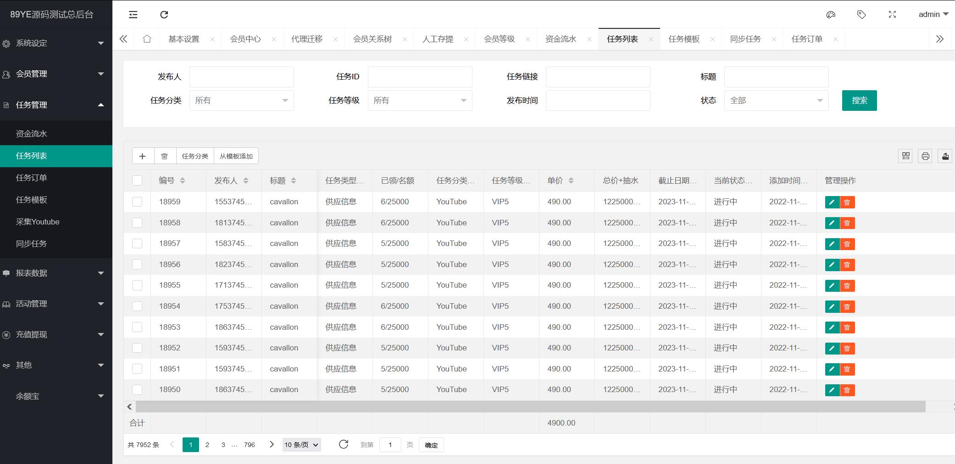Expand 会员管理 sidebar menu
Screen dimensions: 955x464
56,74
